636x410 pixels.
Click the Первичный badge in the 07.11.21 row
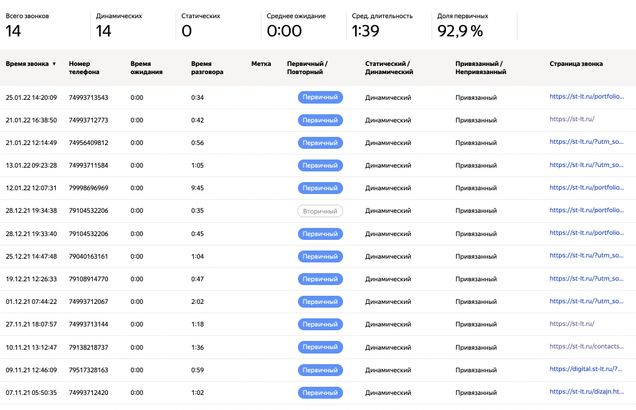point(320,393)
